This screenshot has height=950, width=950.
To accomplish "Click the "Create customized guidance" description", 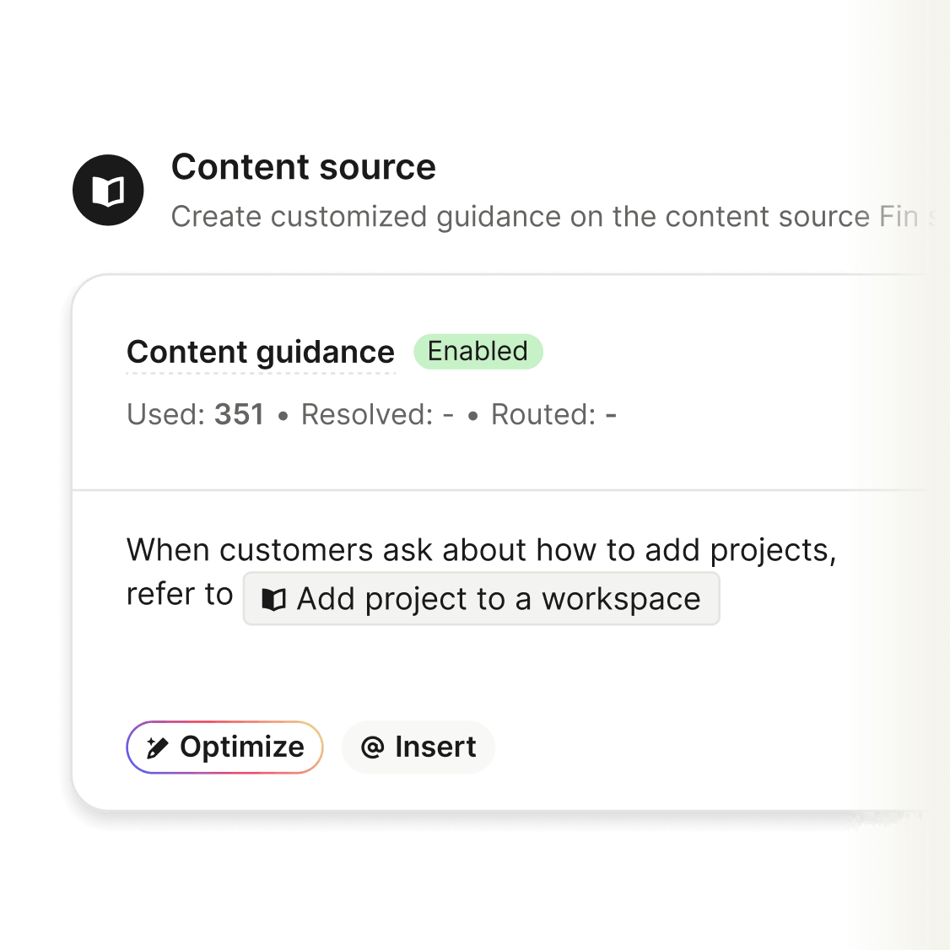I will click(x=506, y=217).
